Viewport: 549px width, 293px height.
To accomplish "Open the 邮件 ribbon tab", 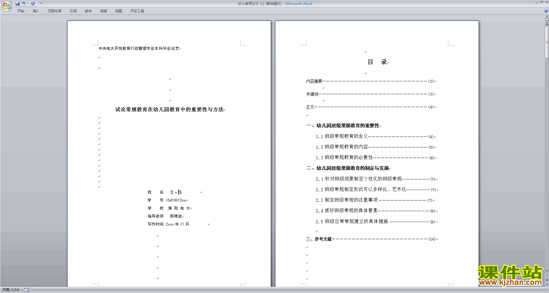I will (x=88, y=11).
